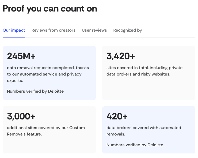Click the sites covered in total description

pyautogui.click(x=144, y=71)
